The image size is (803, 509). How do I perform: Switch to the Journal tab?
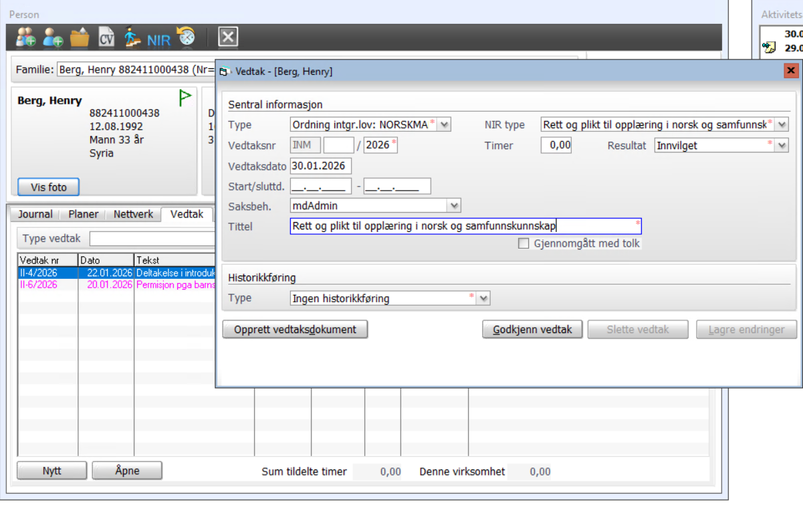point(35,214)
